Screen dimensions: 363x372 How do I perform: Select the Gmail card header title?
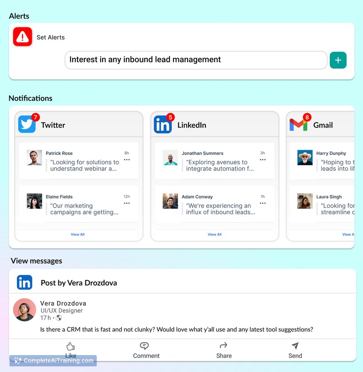pyautogui.click(x=323, y=125)
